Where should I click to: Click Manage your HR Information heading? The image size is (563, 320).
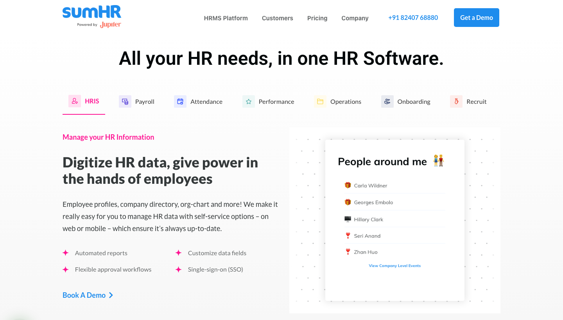[108, 137]
